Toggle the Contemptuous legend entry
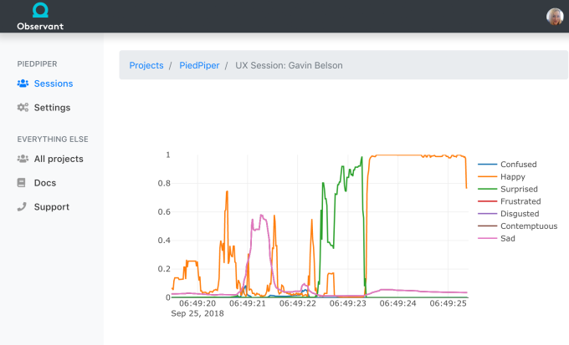The height and width of the screenshot is (345, 569). [x=517, y=226]
